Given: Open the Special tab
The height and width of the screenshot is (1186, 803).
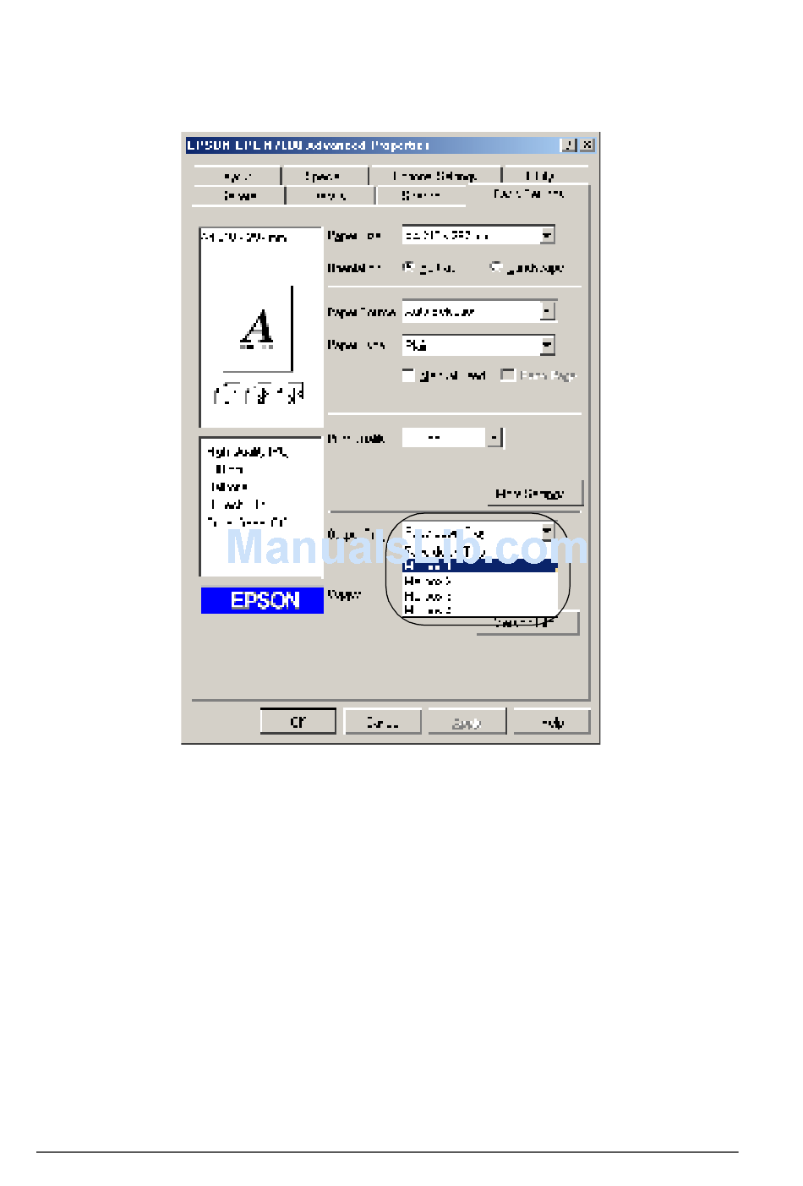Looking at the screenshot, I should pyautogui.click(x=325, y=176).
